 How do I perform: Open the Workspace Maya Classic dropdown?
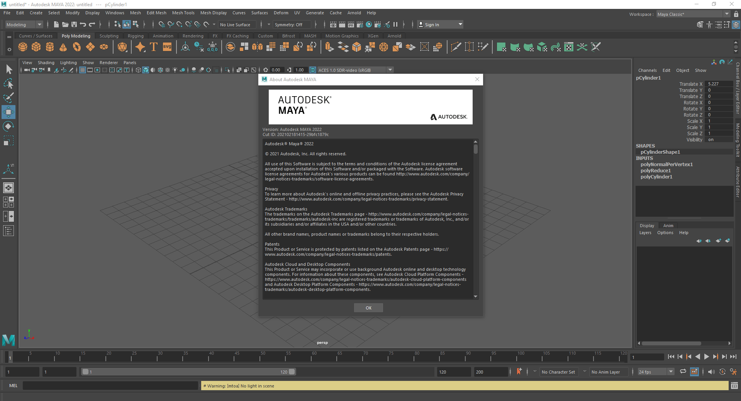(x=693, y=14)
